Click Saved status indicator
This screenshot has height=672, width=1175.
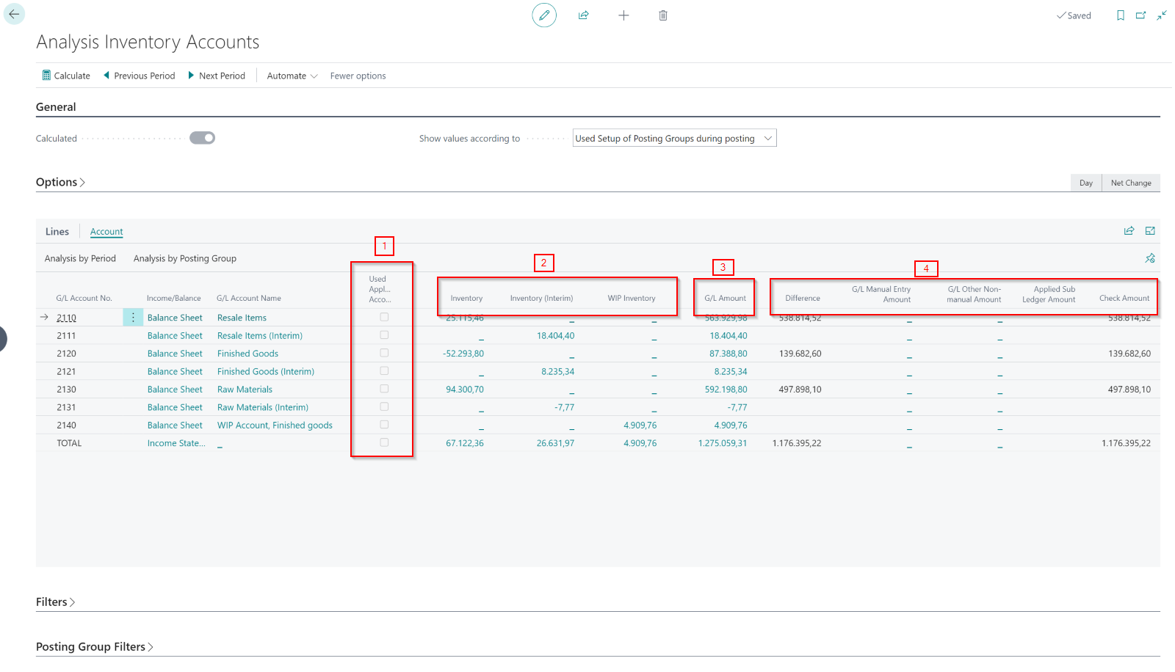[1074, 15]
